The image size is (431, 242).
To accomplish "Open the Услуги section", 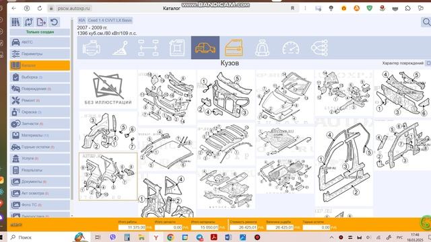I will click(x=40, y=159).
